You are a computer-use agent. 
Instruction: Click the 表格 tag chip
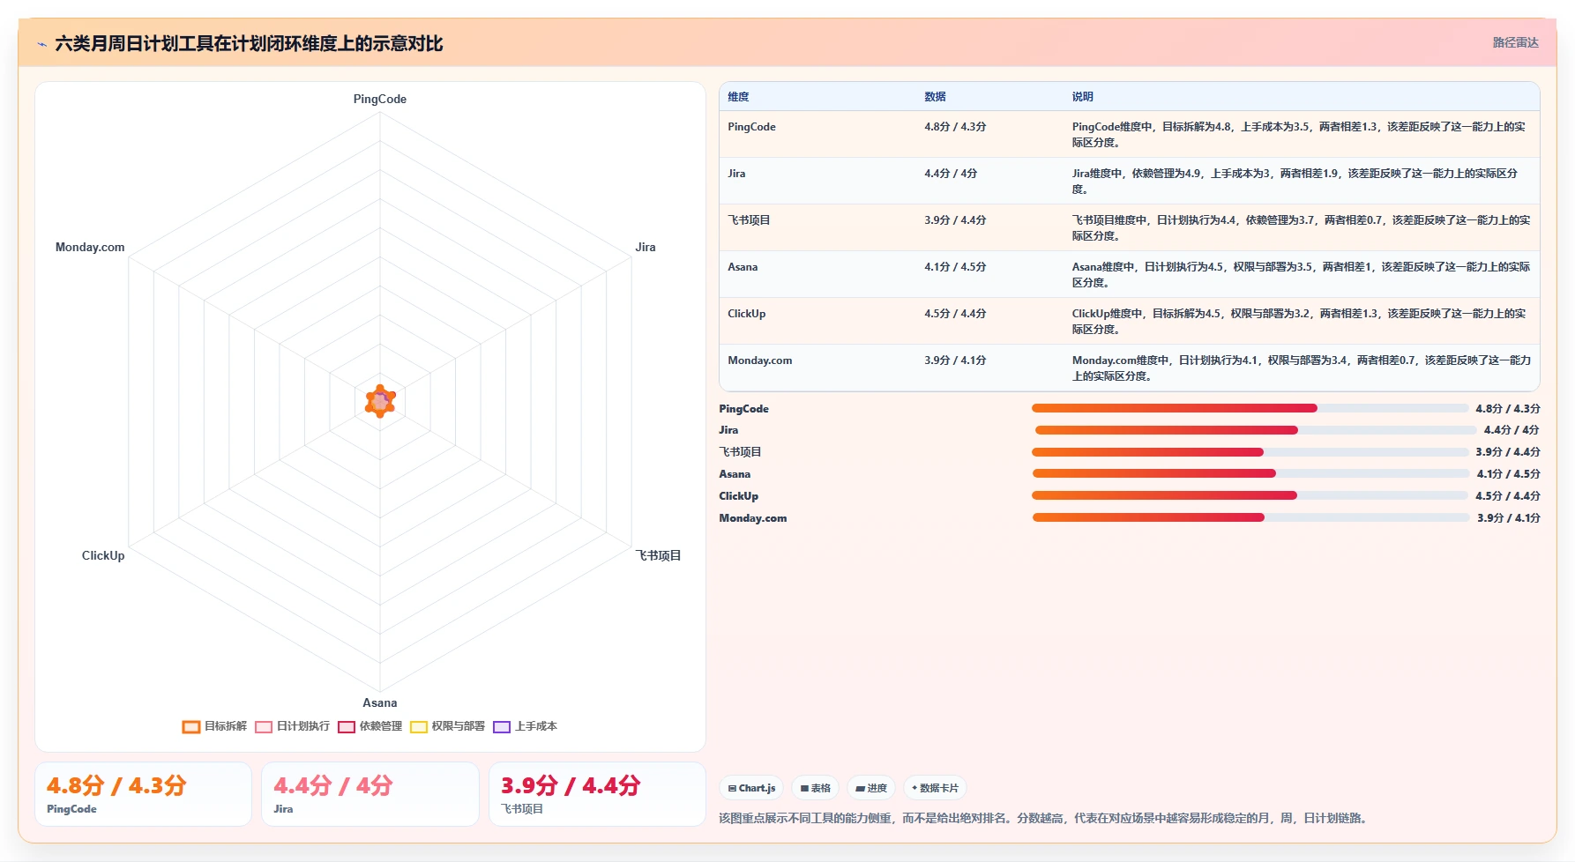click(x=816, y=788)
